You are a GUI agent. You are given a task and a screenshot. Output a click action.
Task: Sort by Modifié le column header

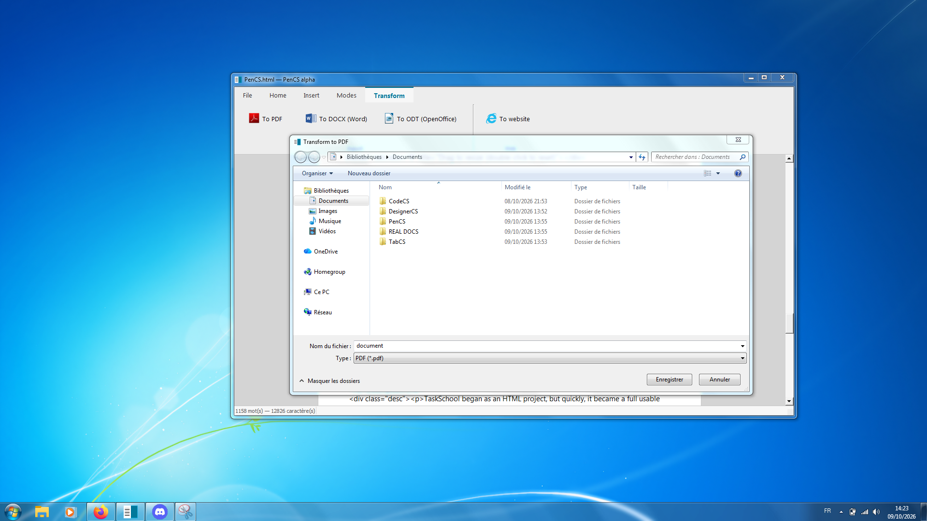coord(517,187)
